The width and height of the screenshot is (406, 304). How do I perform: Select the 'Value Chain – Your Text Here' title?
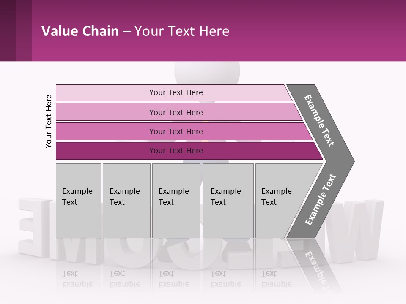coord(135,31)
